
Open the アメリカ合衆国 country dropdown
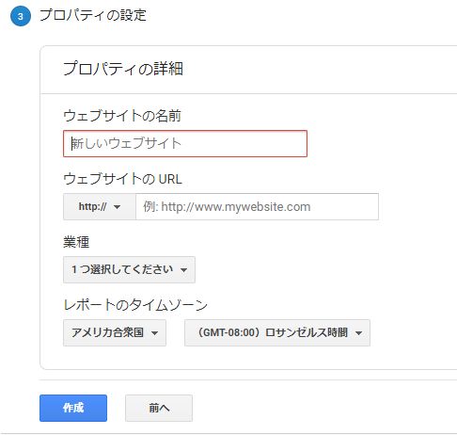[115, 333]
